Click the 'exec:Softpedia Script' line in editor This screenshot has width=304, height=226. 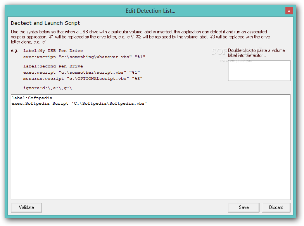tap(79, 104)
